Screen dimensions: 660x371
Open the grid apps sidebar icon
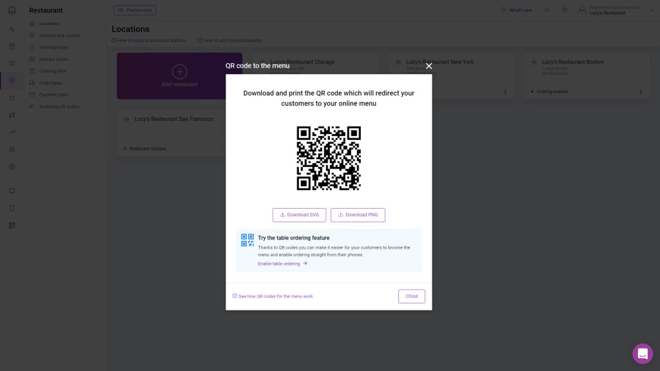click(x=12, y=225)
